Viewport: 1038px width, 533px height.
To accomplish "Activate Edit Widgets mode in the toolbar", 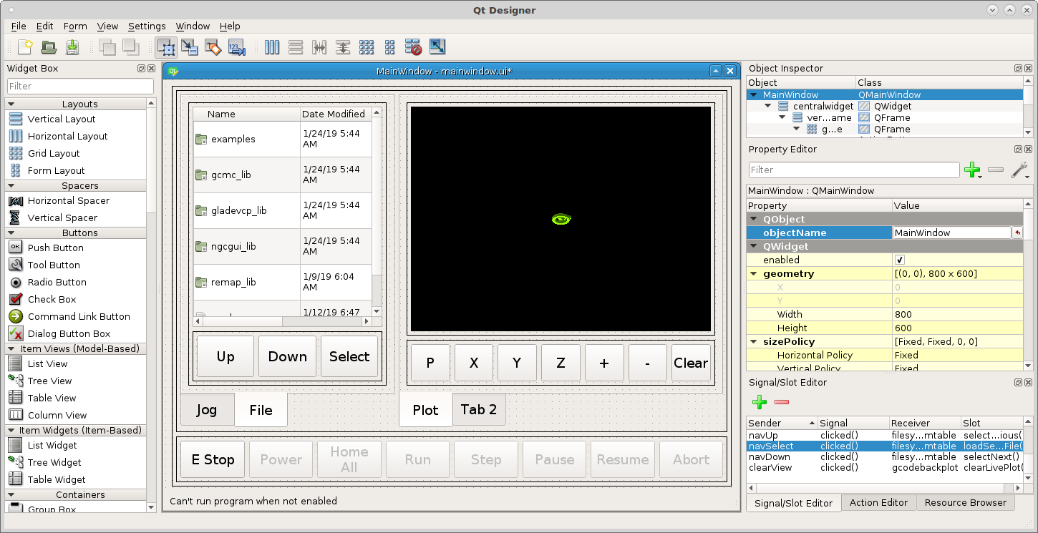I will (x=166, y=47).
